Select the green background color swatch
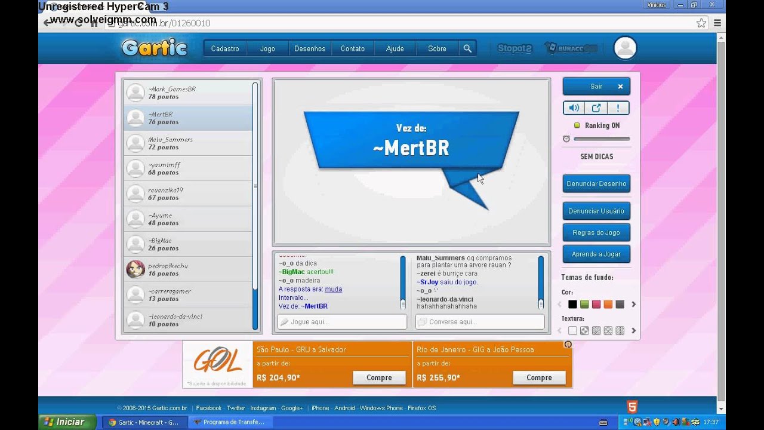Screen dimensions: 764x430 click(x=584, y=305)
